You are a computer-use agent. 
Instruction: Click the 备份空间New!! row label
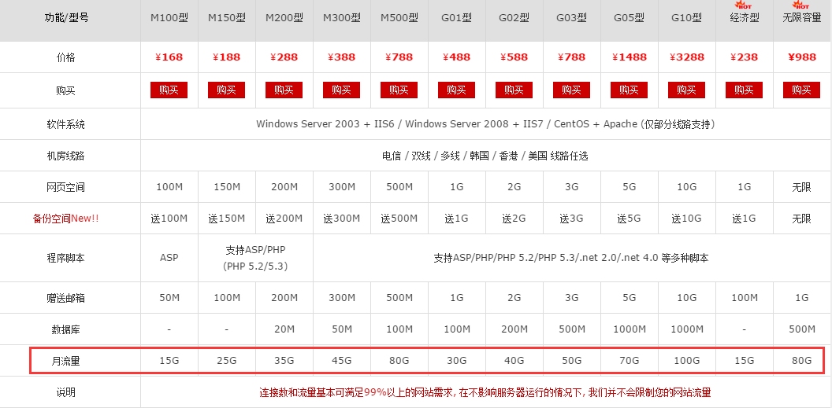click(x=66, y=218)
